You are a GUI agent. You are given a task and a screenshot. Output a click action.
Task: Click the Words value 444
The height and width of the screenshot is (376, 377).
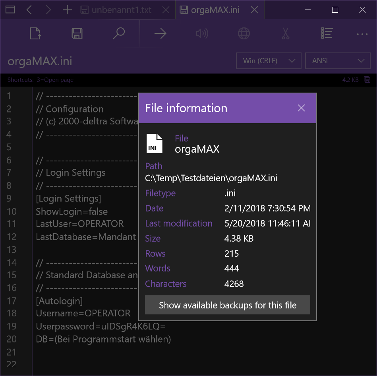point(232,268)
